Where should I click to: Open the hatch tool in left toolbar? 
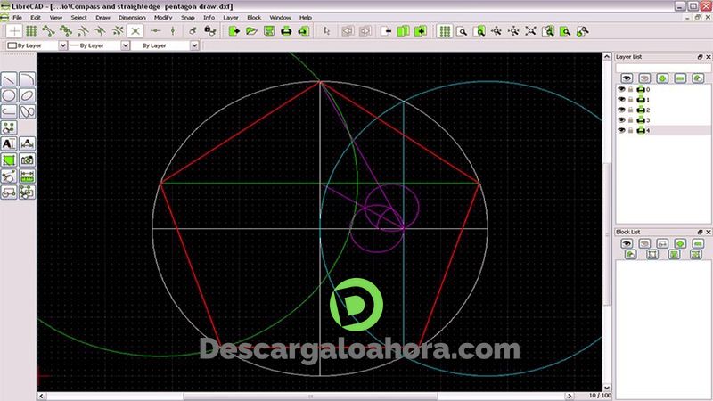tap(9, 160)
